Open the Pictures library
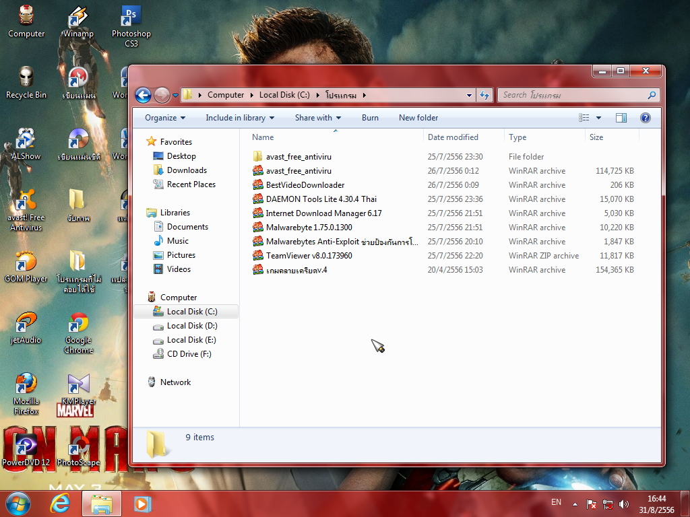The height and width of the screenshot is (517, 690). click(181, 255)
